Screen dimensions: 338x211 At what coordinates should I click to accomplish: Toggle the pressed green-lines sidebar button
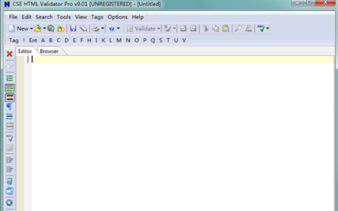coord(9,88)
